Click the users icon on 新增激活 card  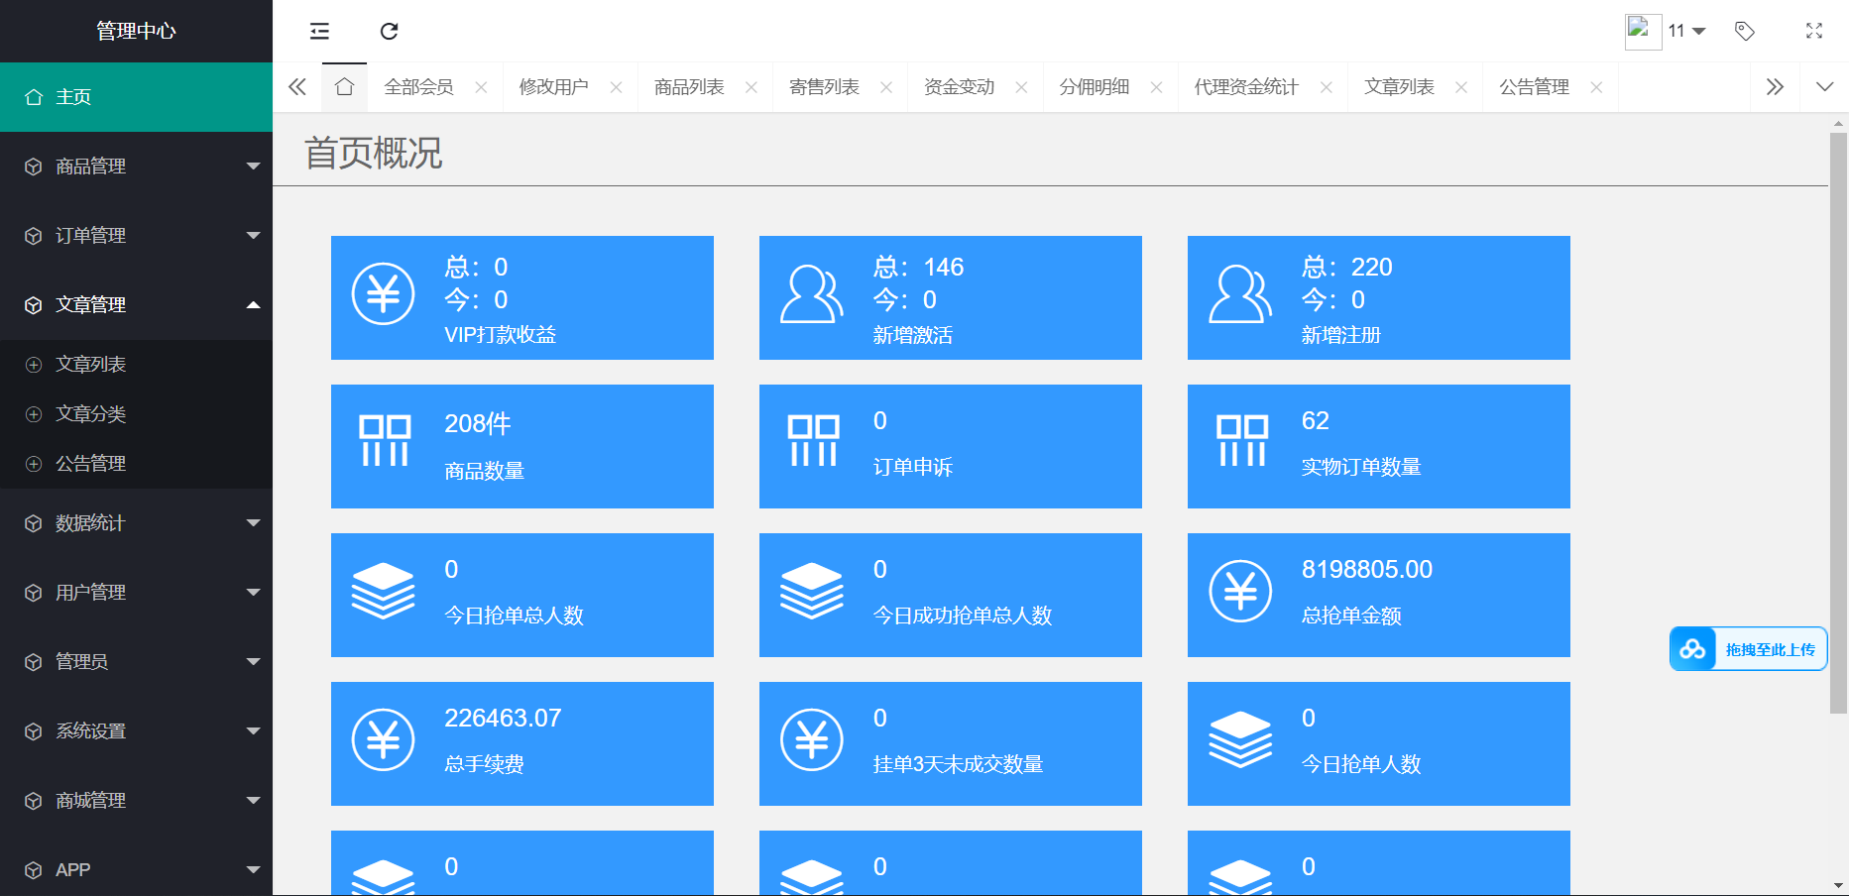click(x=812, y=293)
